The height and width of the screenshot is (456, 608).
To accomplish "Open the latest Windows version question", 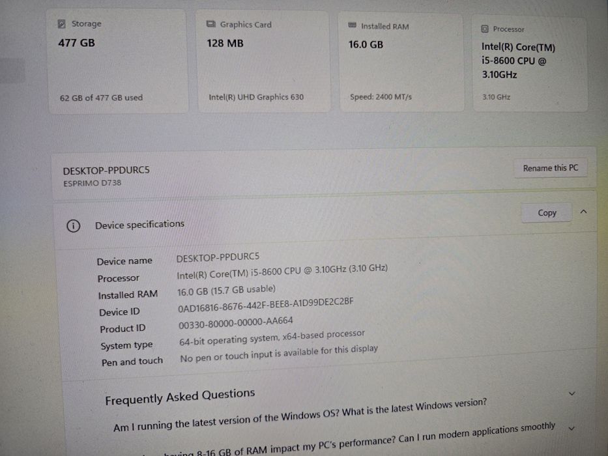I will (x=300, y=414).
